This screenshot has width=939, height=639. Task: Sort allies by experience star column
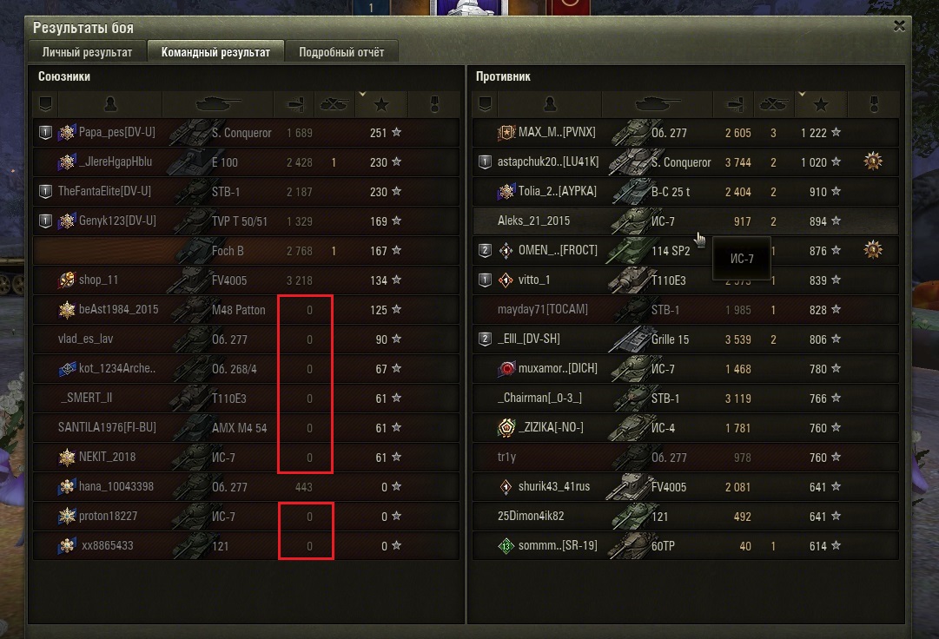point(380,105)
